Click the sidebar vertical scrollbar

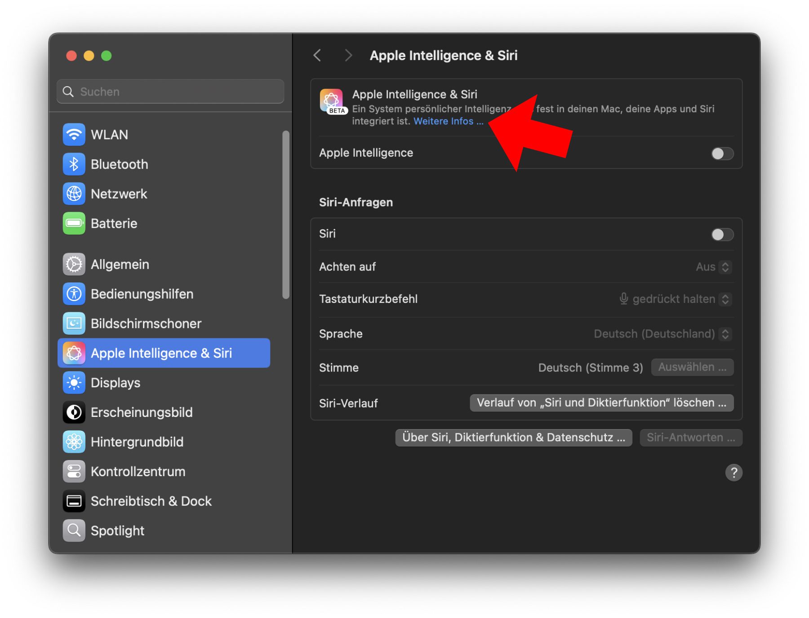click(285, 215)
